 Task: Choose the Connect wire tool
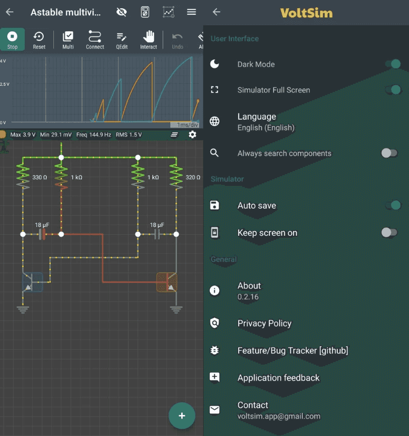(95, 40)
